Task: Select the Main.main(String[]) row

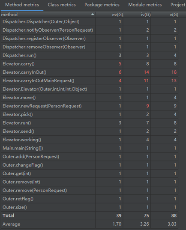Action: pos(90,148)
